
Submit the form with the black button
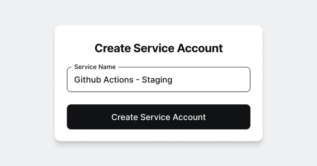pos(158,117)
